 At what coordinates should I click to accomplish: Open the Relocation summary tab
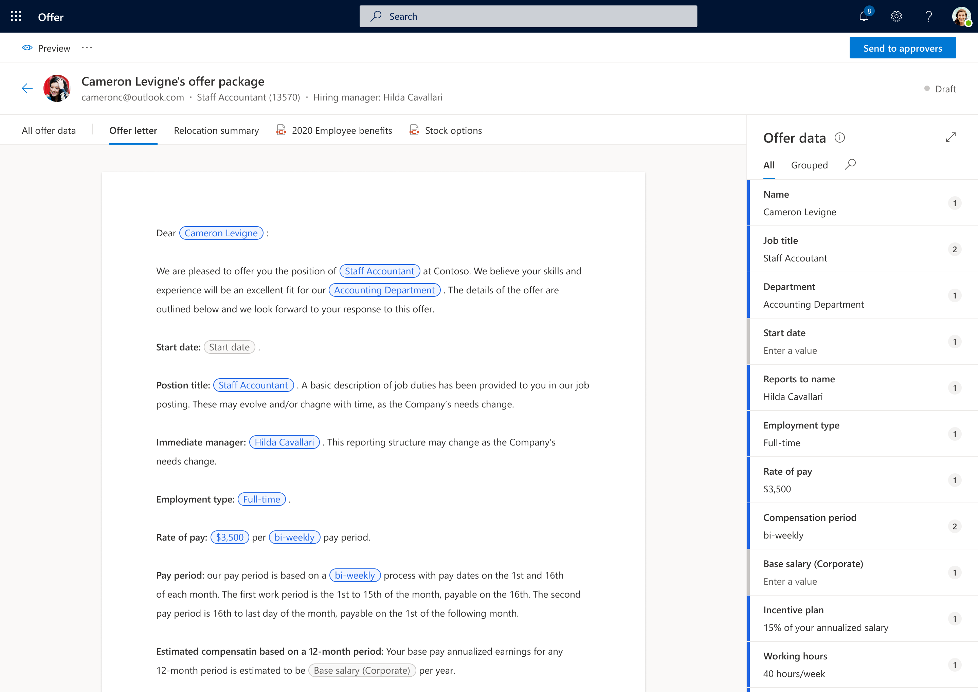pyautogui.click(x=216, y=130)
